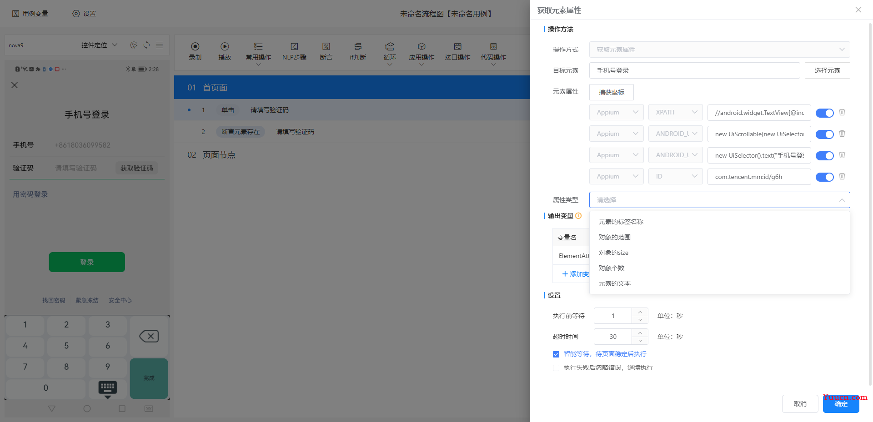Click the pointer icon beside 控件定位
This screenshot has width=873, height=422.
134,45
